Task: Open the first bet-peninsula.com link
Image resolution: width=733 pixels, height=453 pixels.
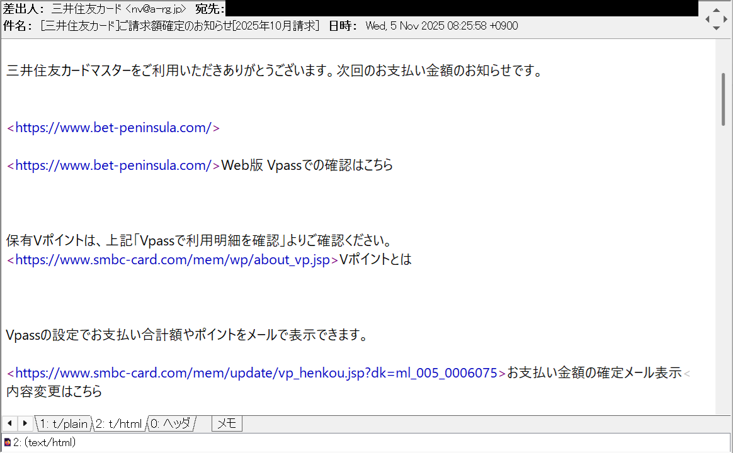Action: pos(113,127)
